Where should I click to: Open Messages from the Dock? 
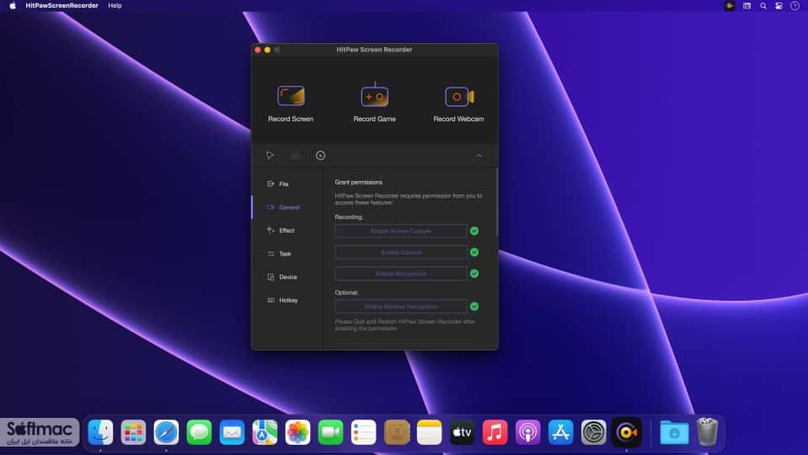(x=199, y=431)
